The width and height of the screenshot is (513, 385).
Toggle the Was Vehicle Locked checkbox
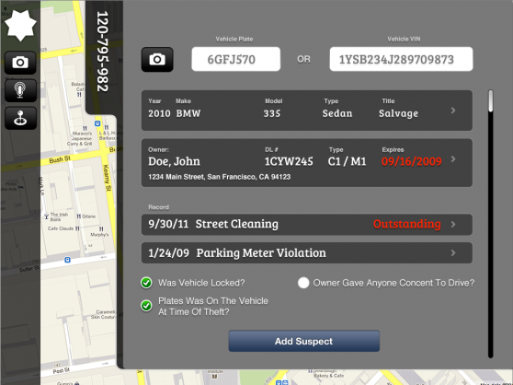pos(146,283)
